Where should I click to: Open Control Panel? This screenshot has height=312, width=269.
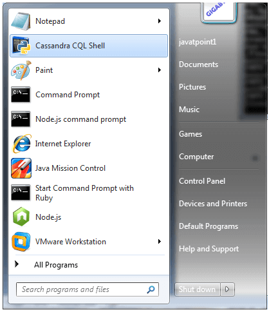click(202, 181)
